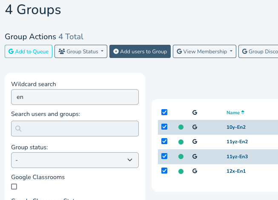Click the Google icon in table header

point(195,113)
